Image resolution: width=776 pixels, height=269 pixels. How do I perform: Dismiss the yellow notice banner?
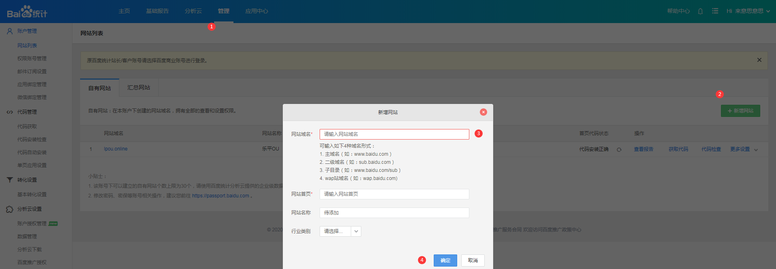[x=759, y=60]
